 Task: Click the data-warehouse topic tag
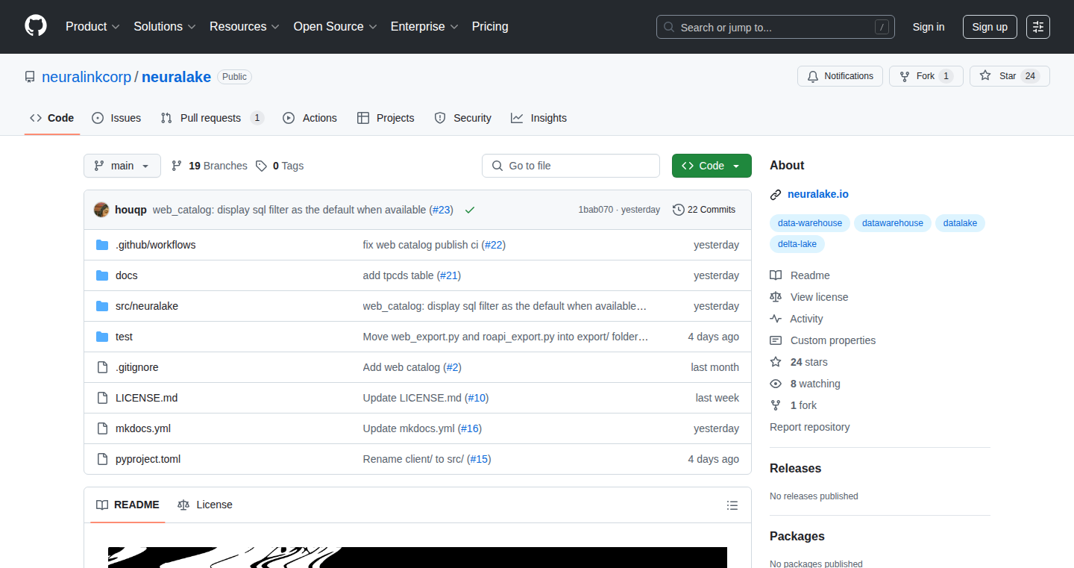coord(809,223)
